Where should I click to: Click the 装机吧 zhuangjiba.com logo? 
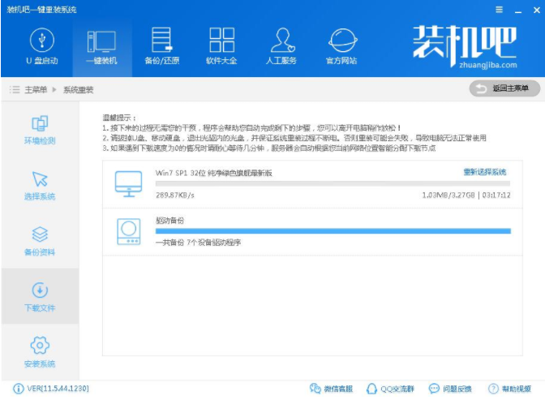point(465,47)
